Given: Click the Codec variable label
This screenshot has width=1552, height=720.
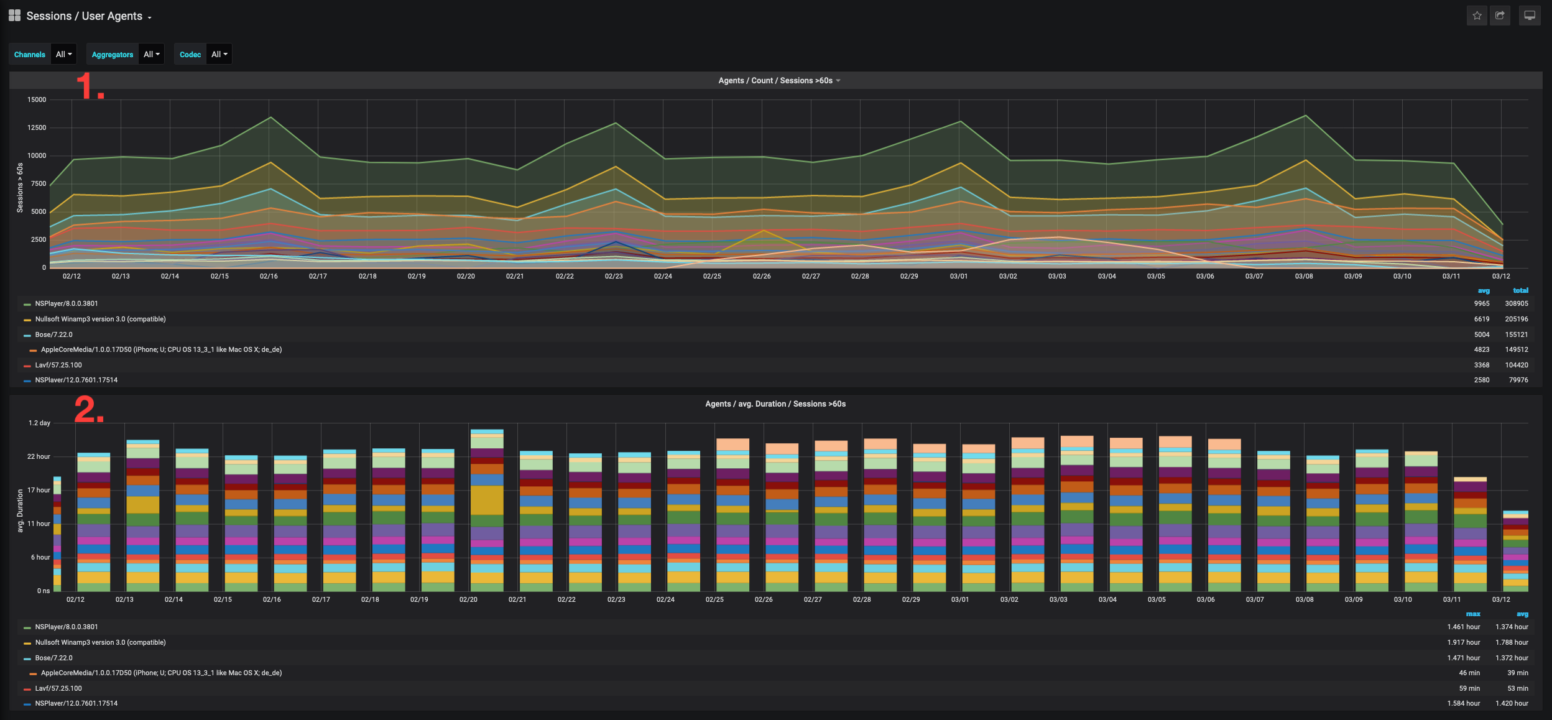Looking at the screenshot, I should [x=190, y=54].
